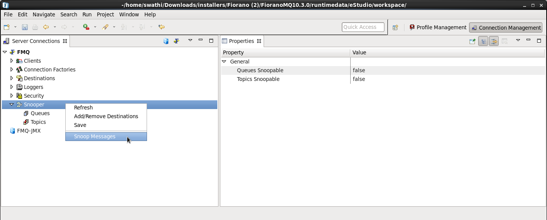
Task: Open the File menu
Action: 8,14
